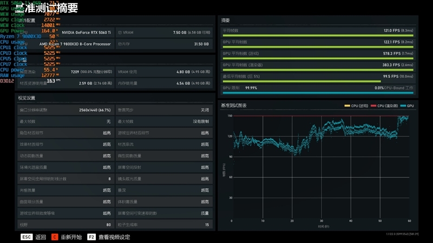The width and height of the screenshot is (433, 243).
Task: Click the teal GPU legend marker
Action: [x=404, y=106]
